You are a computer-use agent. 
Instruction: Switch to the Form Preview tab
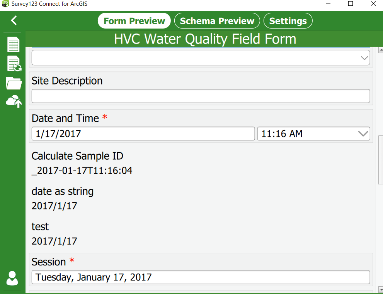(x=134, y=21)
